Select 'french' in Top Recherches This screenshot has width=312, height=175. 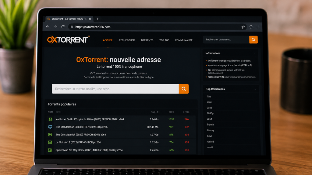click(210, 125)
